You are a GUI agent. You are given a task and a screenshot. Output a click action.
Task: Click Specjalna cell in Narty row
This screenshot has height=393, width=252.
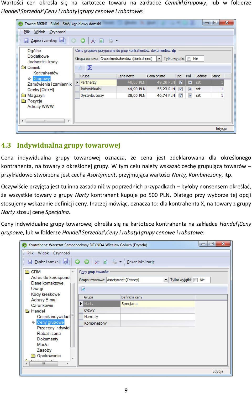[x=157, y=304]
